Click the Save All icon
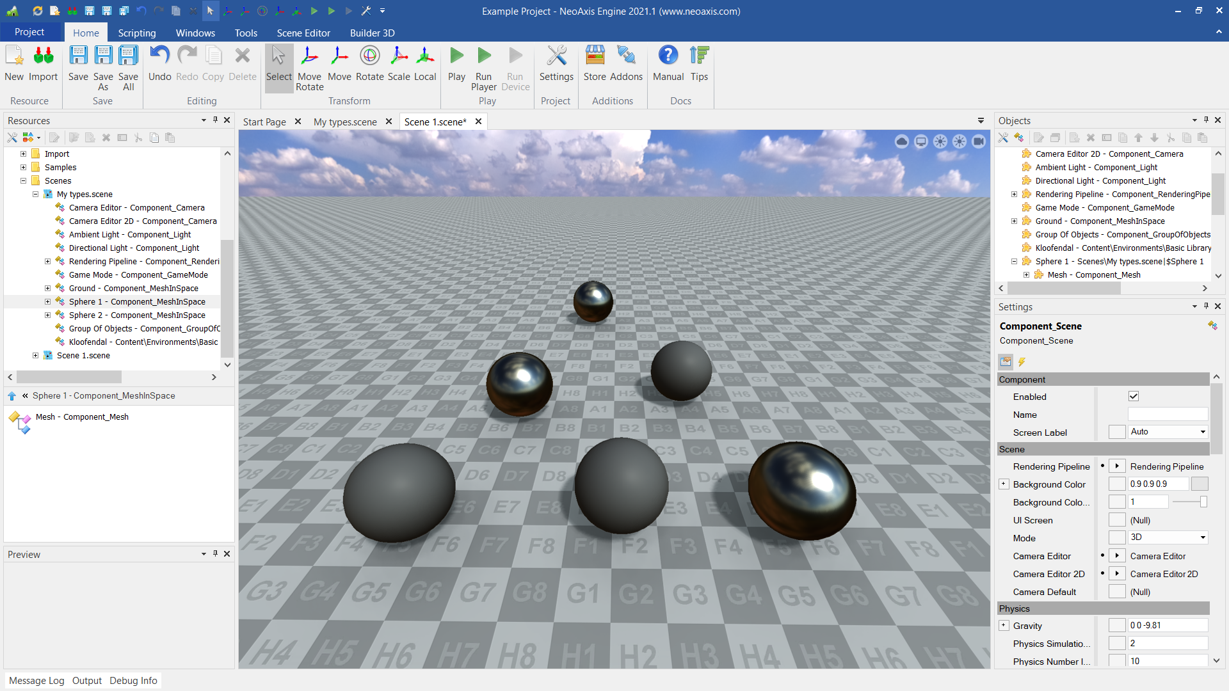Viewport: 1229px width, 691px height. tap(128, 68)
